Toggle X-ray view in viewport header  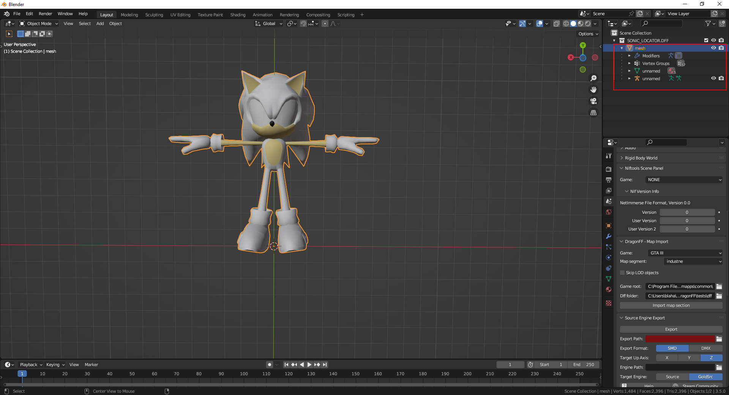click(x=557, y=24)
